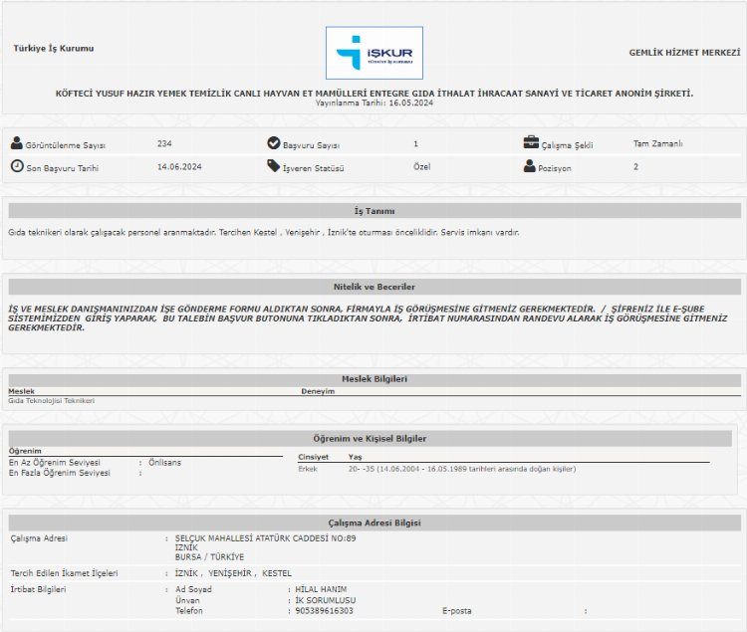Select the İş Tanımı section header
The image size is (747, 632).
pos(374,211)
